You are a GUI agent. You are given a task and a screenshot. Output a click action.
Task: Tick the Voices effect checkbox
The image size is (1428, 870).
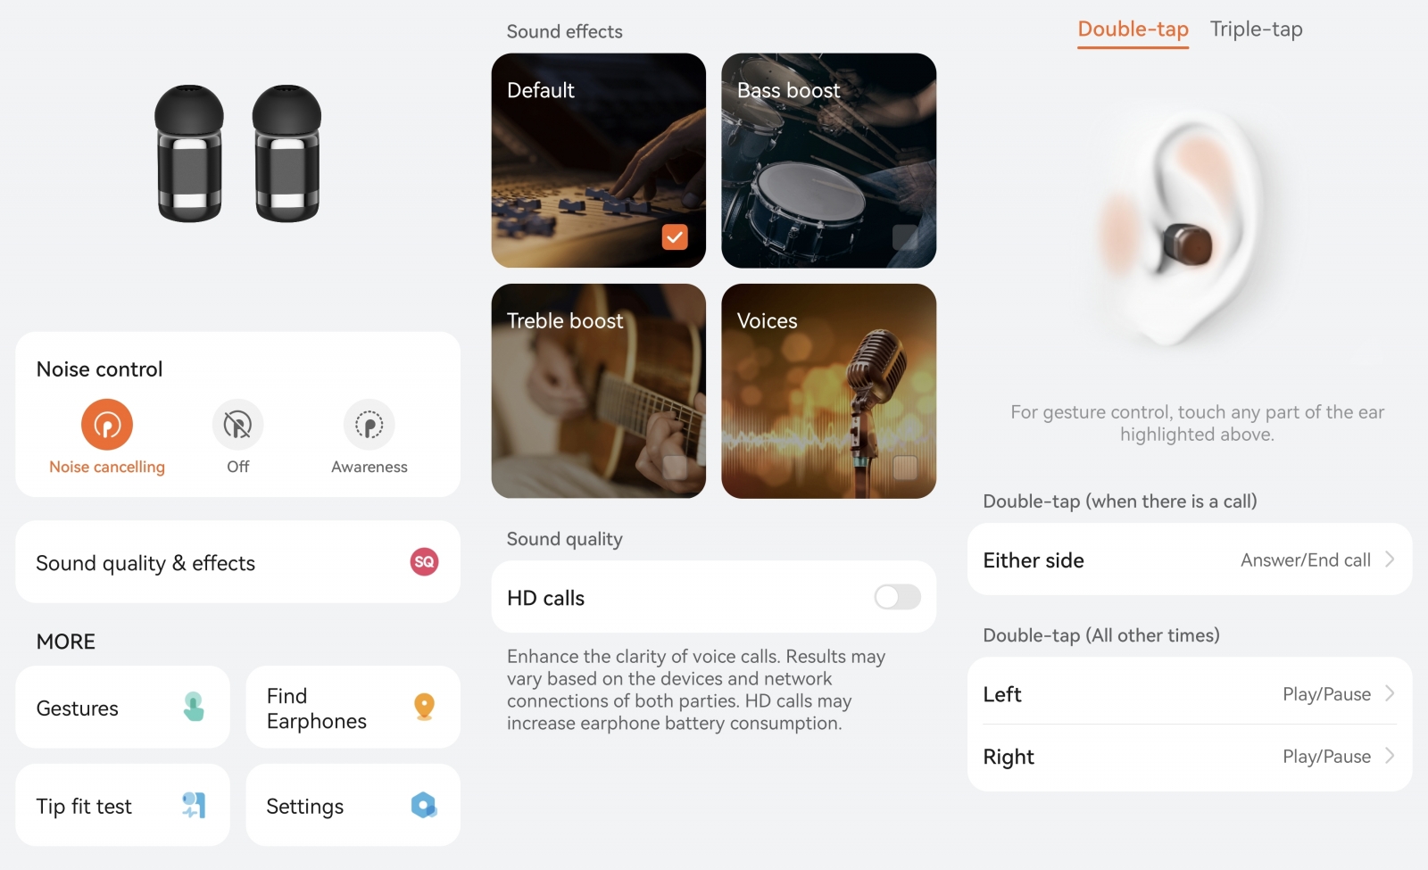[905, 468]
